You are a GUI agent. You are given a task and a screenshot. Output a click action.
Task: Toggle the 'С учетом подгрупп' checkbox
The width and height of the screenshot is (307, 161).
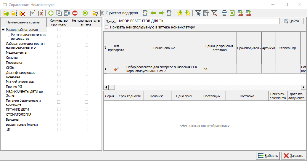[x=102, y=13]
